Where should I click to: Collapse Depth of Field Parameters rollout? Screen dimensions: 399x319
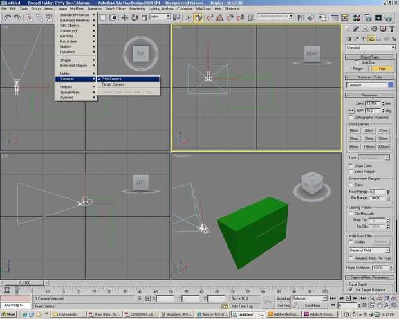(x=370, y=277)
